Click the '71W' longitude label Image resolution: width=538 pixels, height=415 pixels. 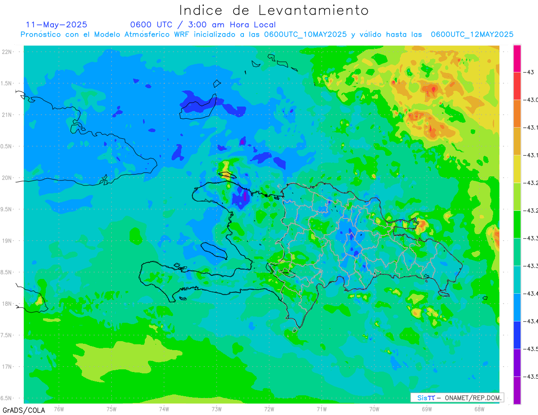point(321,409)
